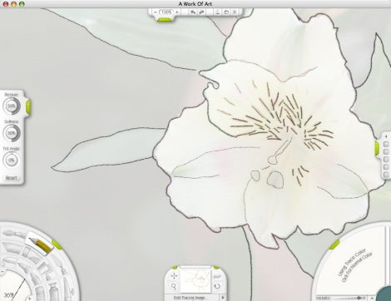Click left green tab on tracing panel
The height and width of the screenshot is (301, 391).
click(x=175, y=268)
